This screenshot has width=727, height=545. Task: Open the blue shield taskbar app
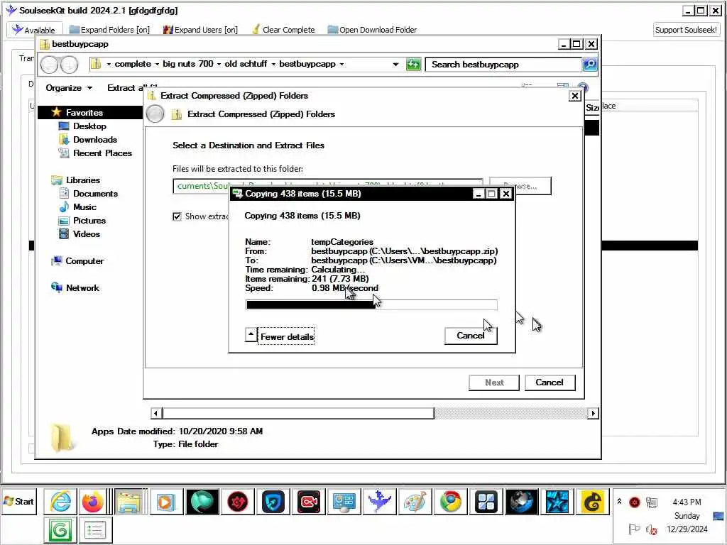(273, 502)
